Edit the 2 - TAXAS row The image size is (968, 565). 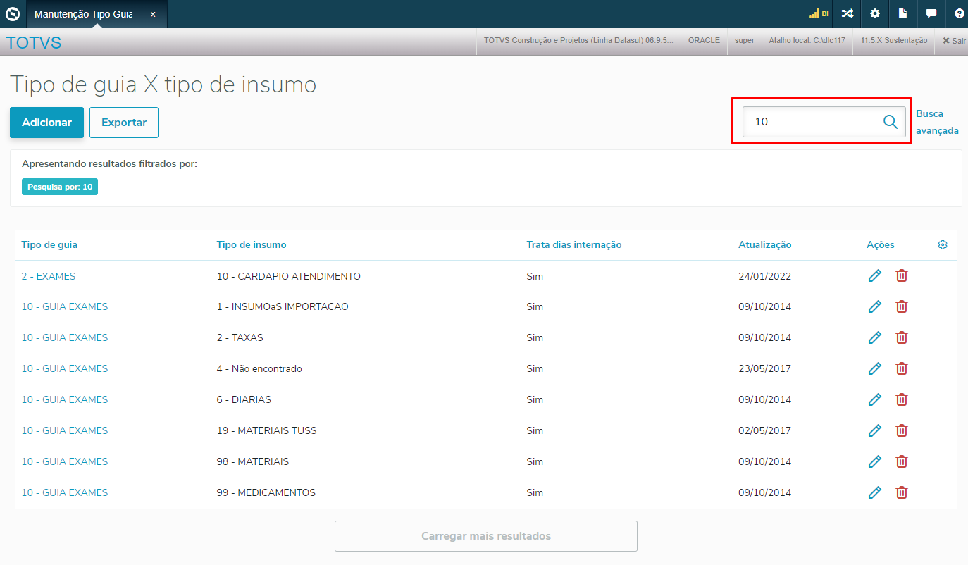(x=875, y=337)
